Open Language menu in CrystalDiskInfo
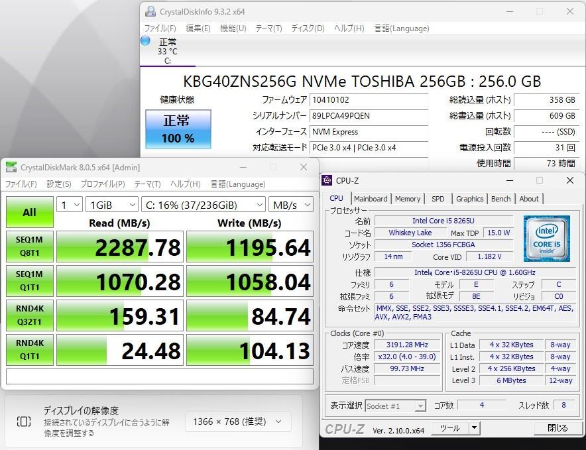The height and width of the screenshot is (450, 586). pos(402,28)
